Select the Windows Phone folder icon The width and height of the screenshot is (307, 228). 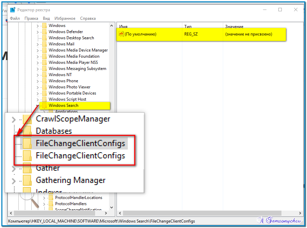45,81
